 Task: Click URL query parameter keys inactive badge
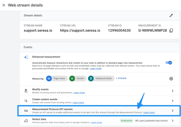pyautogui.click(x=151, y=121)
